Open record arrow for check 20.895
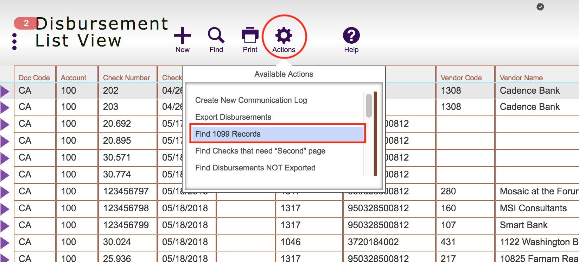The height and width of the screenshot is (262, 579). click(x=5, y=141)
